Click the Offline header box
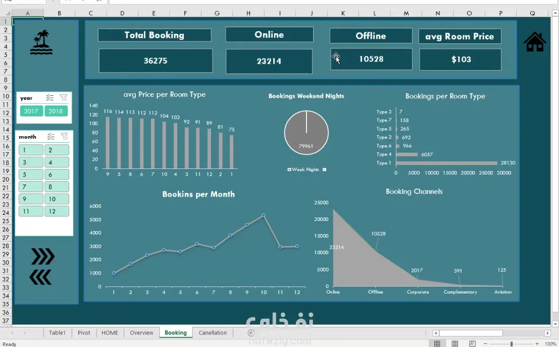The image size is (559, 347). click(x=371, y=36)
